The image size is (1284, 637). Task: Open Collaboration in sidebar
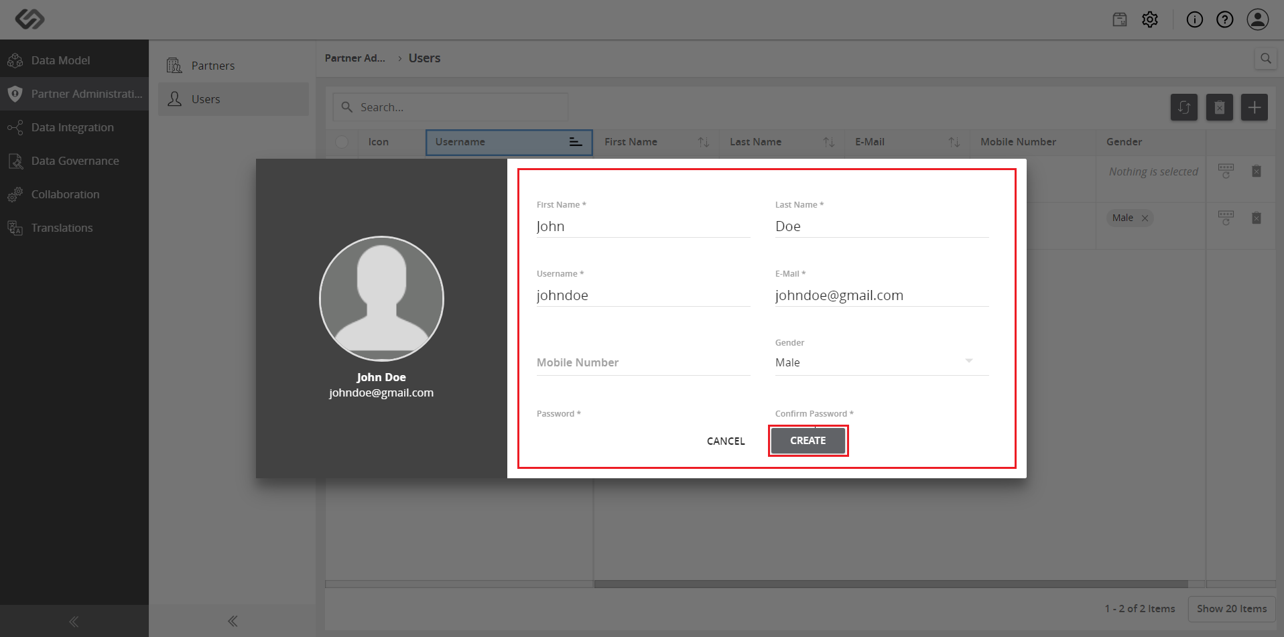pos(74,194)
